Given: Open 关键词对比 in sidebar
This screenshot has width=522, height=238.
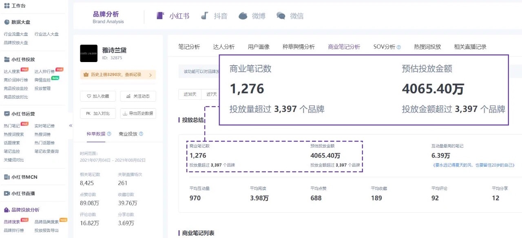Looking at the screenshot, I should click(x=14, y=160).
